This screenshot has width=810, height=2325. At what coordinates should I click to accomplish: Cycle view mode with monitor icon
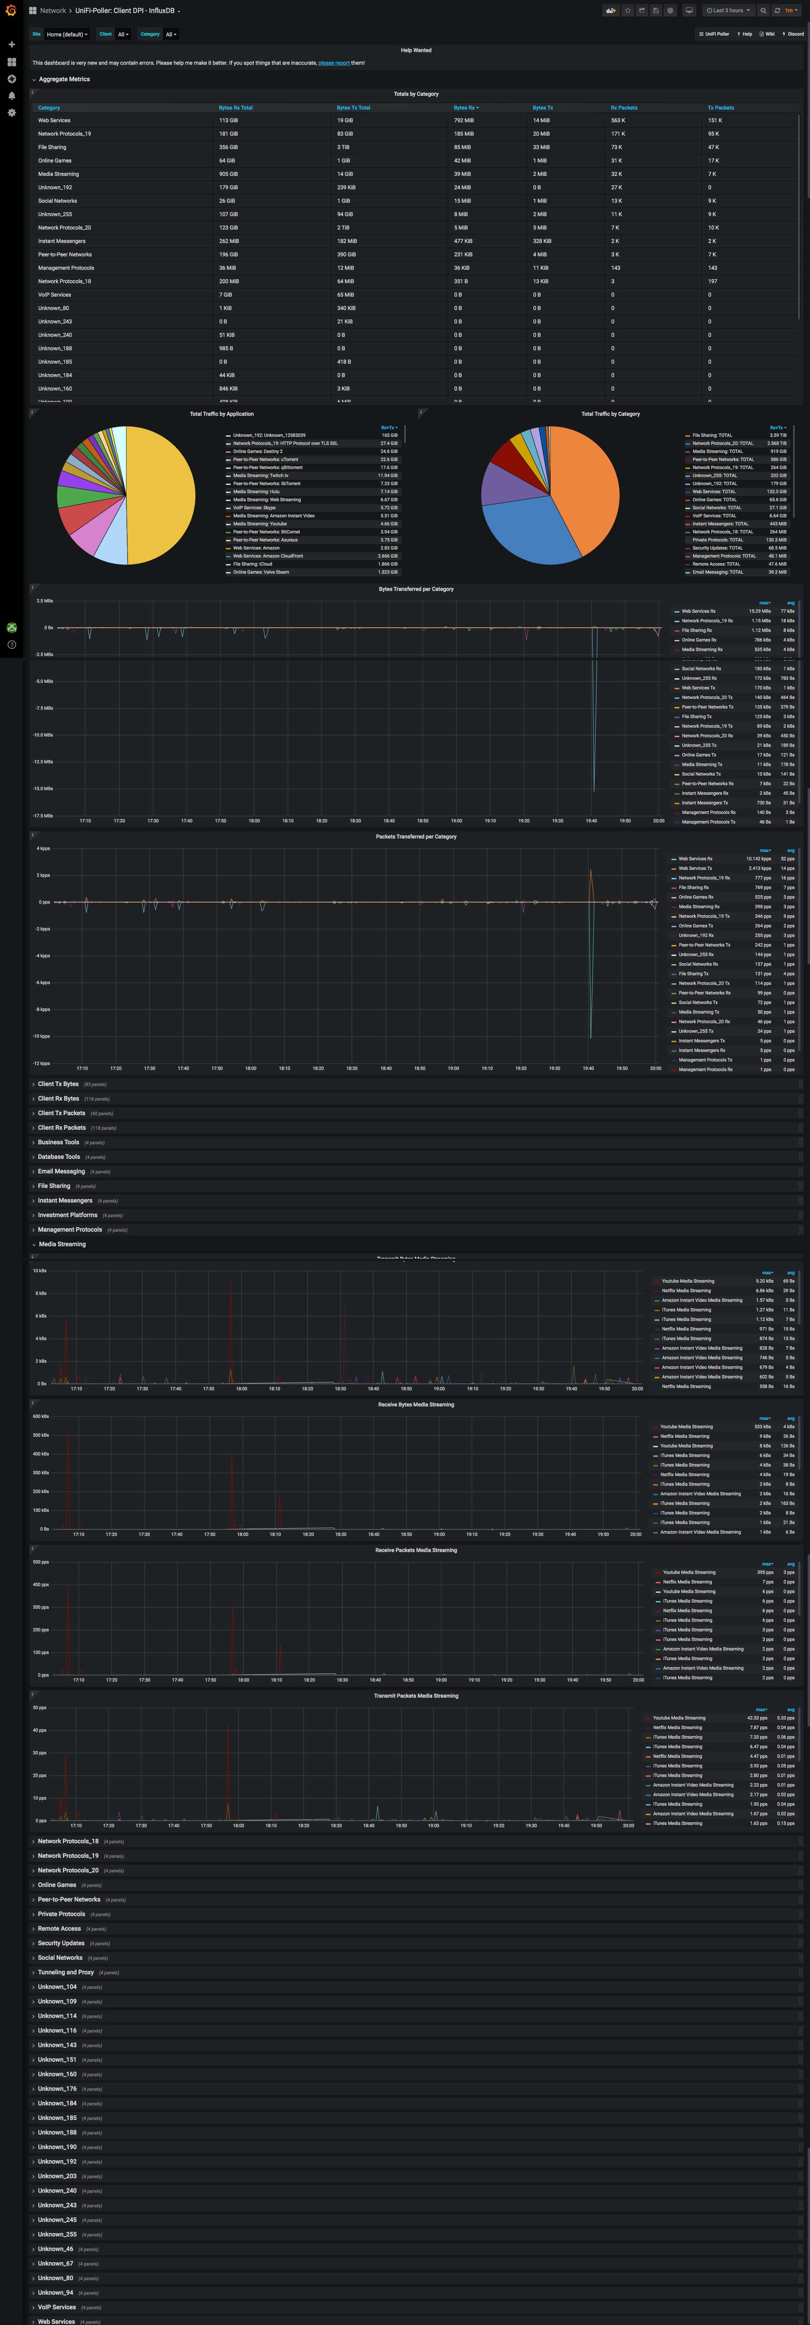click(689, 11)
